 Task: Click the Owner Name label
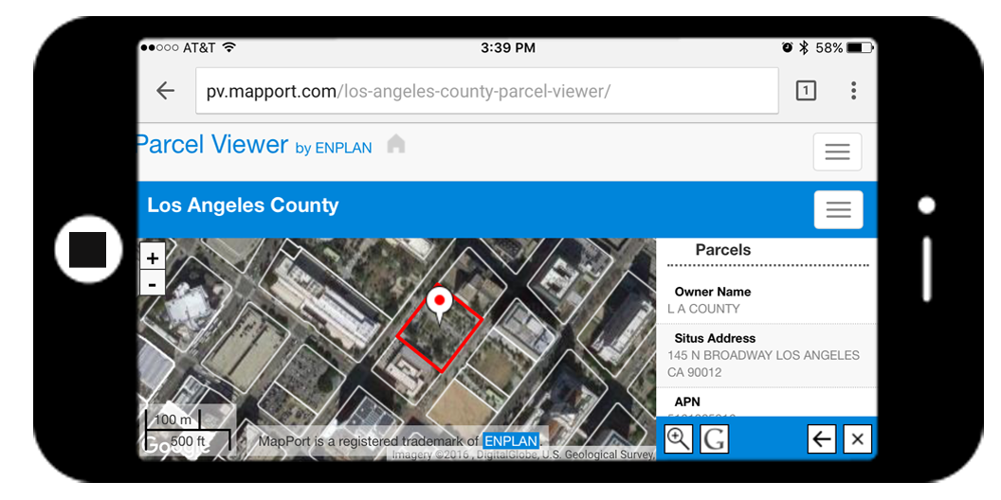pyautogui.click(x=713, y=292)
